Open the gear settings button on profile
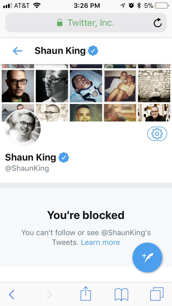This screenshot has width=172, height=306. (x=157, y=134)
